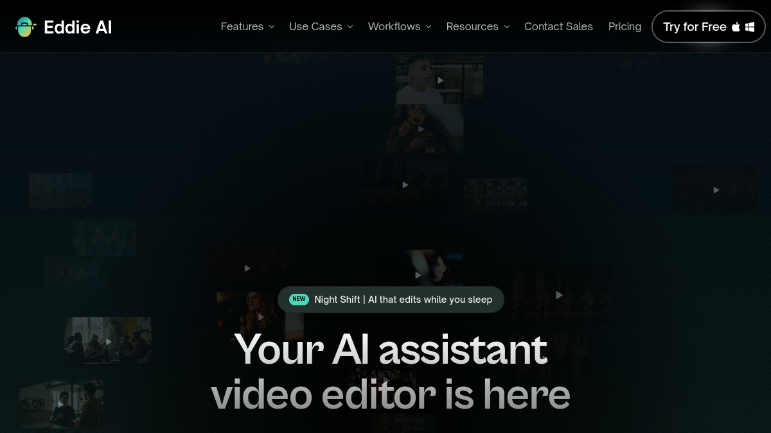
Task: Play the clip showing a dark-haired woman's face
Action: point(418,275)
